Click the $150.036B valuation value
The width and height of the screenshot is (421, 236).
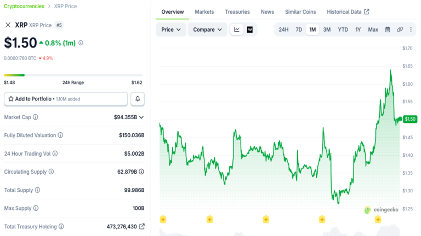(x=132, y=135)
